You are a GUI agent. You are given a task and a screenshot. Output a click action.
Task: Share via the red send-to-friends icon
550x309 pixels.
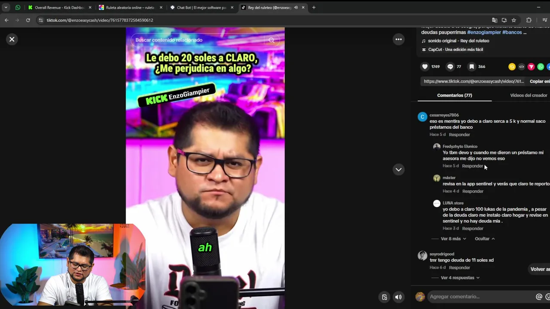[x=531, y=67]
